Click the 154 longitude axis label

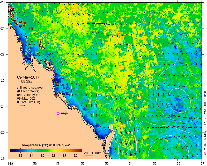pos(130,164)
